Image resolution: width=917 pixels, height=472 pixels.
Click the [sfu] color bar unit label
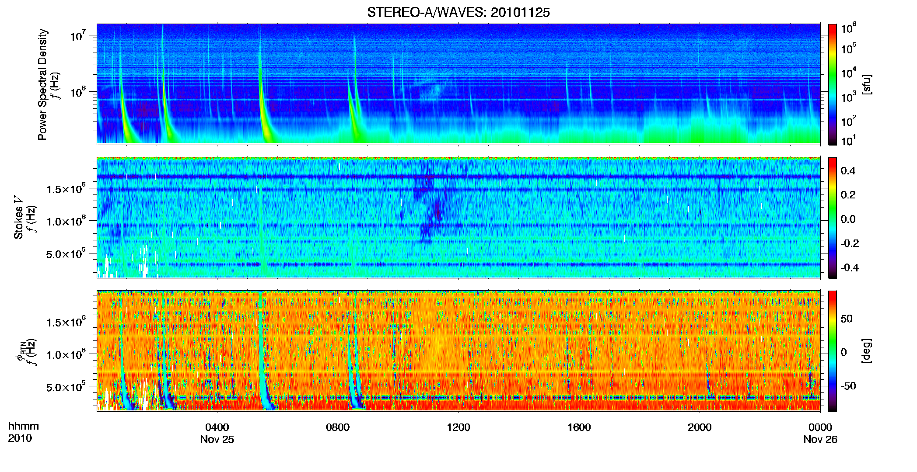pos(867,84)
